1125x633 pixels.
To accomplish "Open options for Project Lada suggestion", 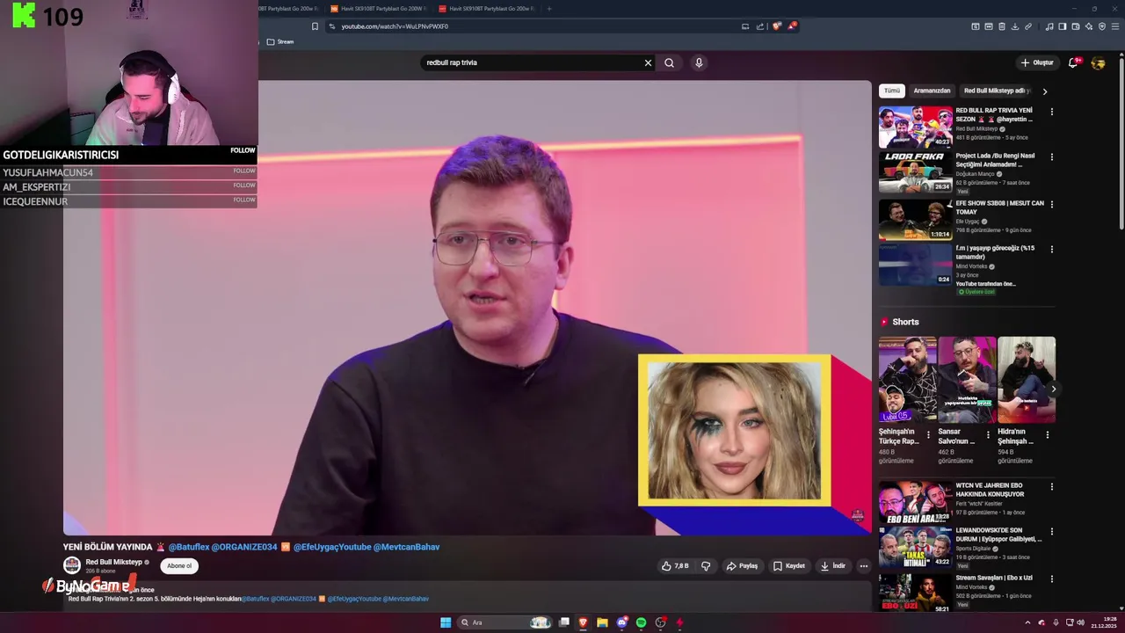I will (x=1051, y=157).
